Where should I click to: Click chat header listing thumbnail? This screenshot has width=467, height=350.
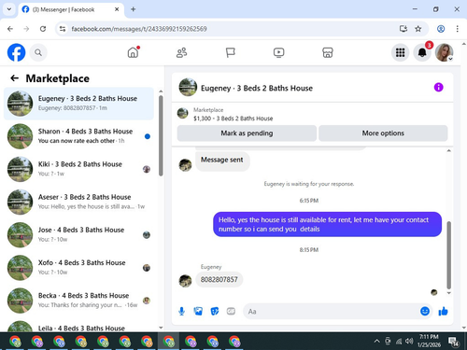(x=188, y=88)
